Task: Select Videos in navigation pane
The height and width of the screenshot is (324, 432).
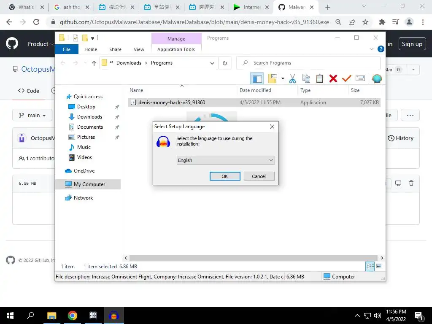Action: (x=84, y=157)
